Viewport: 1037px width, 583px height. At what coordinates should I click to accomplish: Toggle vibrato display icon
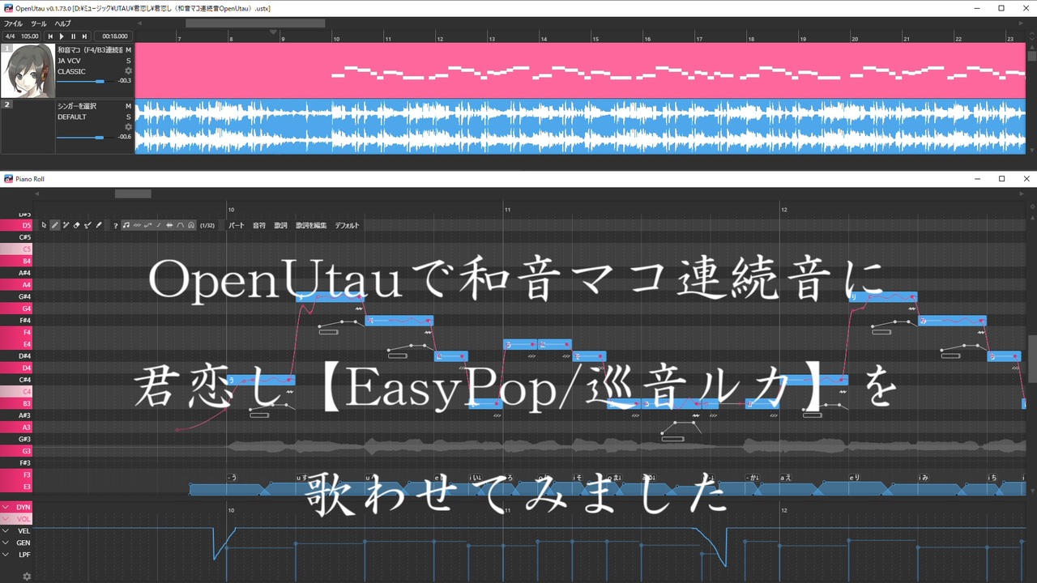pyautogui.click(x=137, y=225)
